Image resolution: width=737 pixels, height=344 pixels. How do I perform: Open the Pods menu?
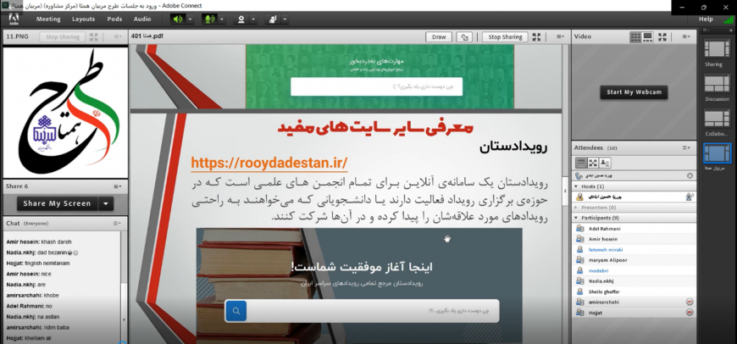coord(114,19)
